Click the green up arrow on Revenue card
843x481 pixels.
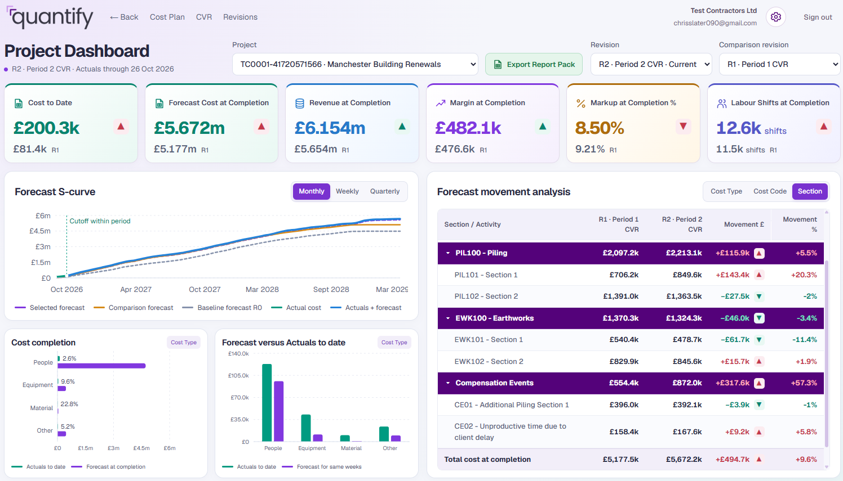(x=402, y=127)
